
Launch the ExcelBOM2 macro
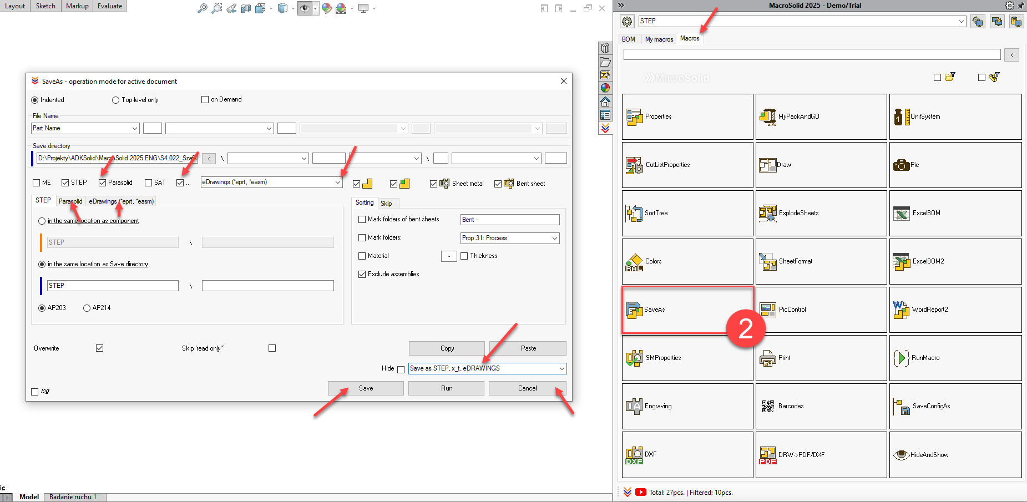955,261
